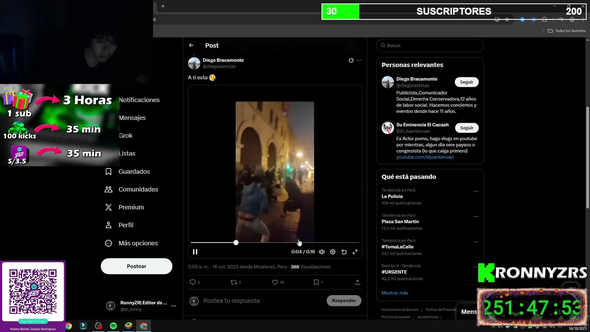Image resolution: width=590 pixels, height=332 pixels.
Task: Click the @diegolastolas handle on the post
Action: coord(219,66)
